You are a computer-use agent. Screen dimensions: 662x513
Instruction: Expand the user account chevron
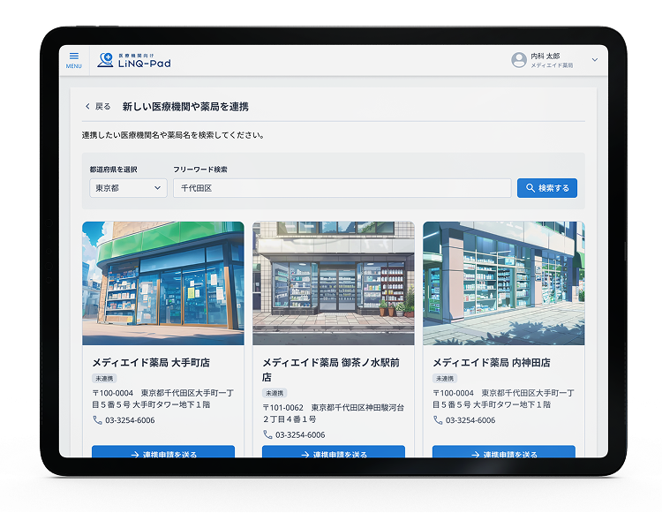point(594,60)
